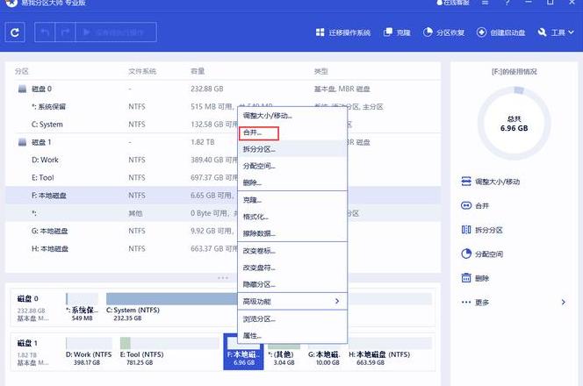Select the F: 本地磁盘 partition row
This screenshot has height=386, width=583.
[223, 196]
